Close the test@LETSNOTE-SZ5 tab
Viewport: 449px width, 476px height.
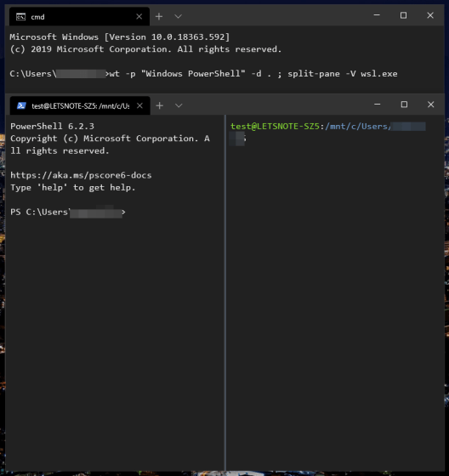click(139, 105)
